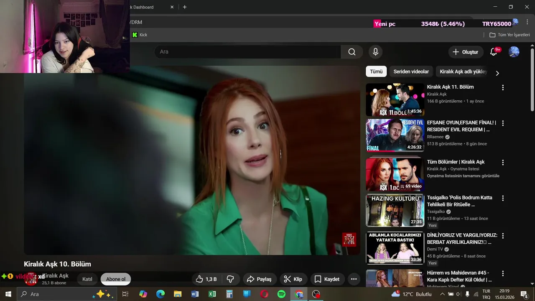This screenshot has height=301, width=535.
Task: Open Spotify from the taskbar
Action: point(282,294)
